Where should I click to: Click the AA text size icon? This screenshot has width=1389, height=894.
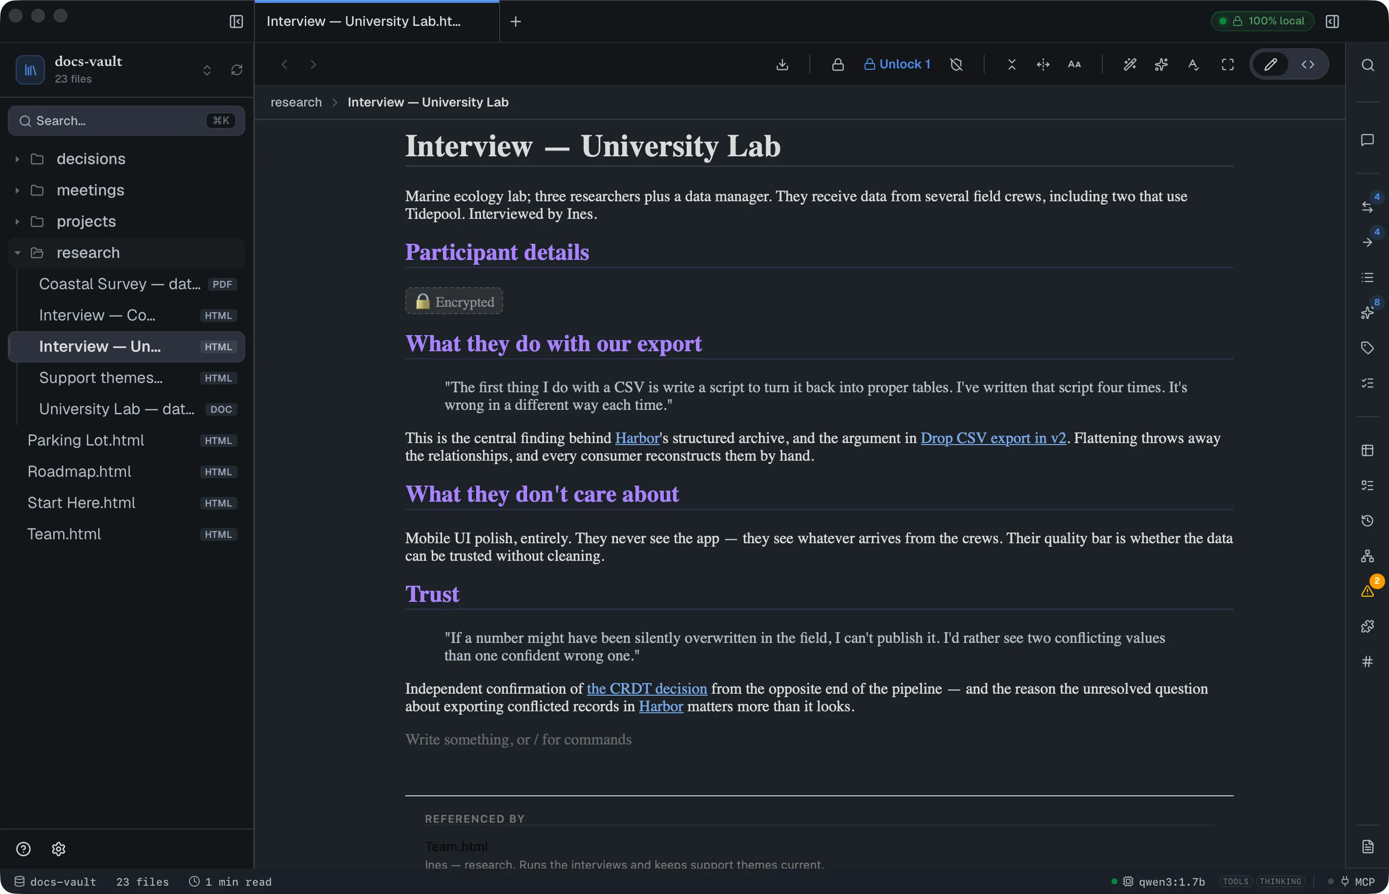1074,64
